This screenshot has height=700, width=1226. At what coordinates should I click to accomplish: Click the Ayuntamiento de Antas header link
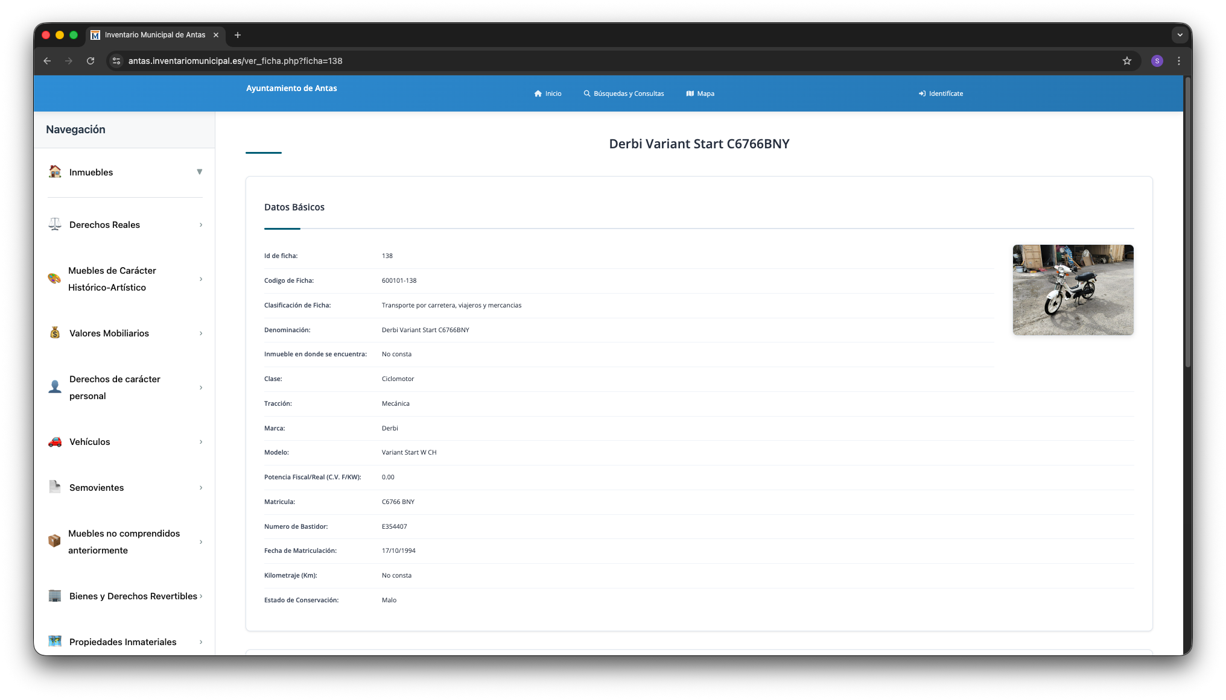[291, 88]
